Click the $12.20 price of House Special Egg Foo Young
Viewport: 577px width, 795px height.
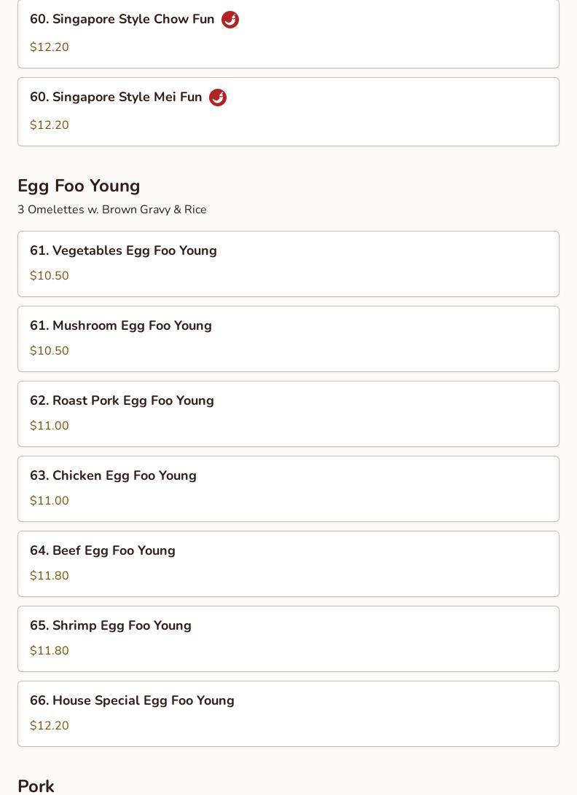(50, 726)
